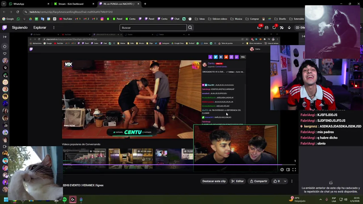This screenshot has width=363, height=204.
Task: Toggle the microphone tray icon
Action: pos(327,199)
